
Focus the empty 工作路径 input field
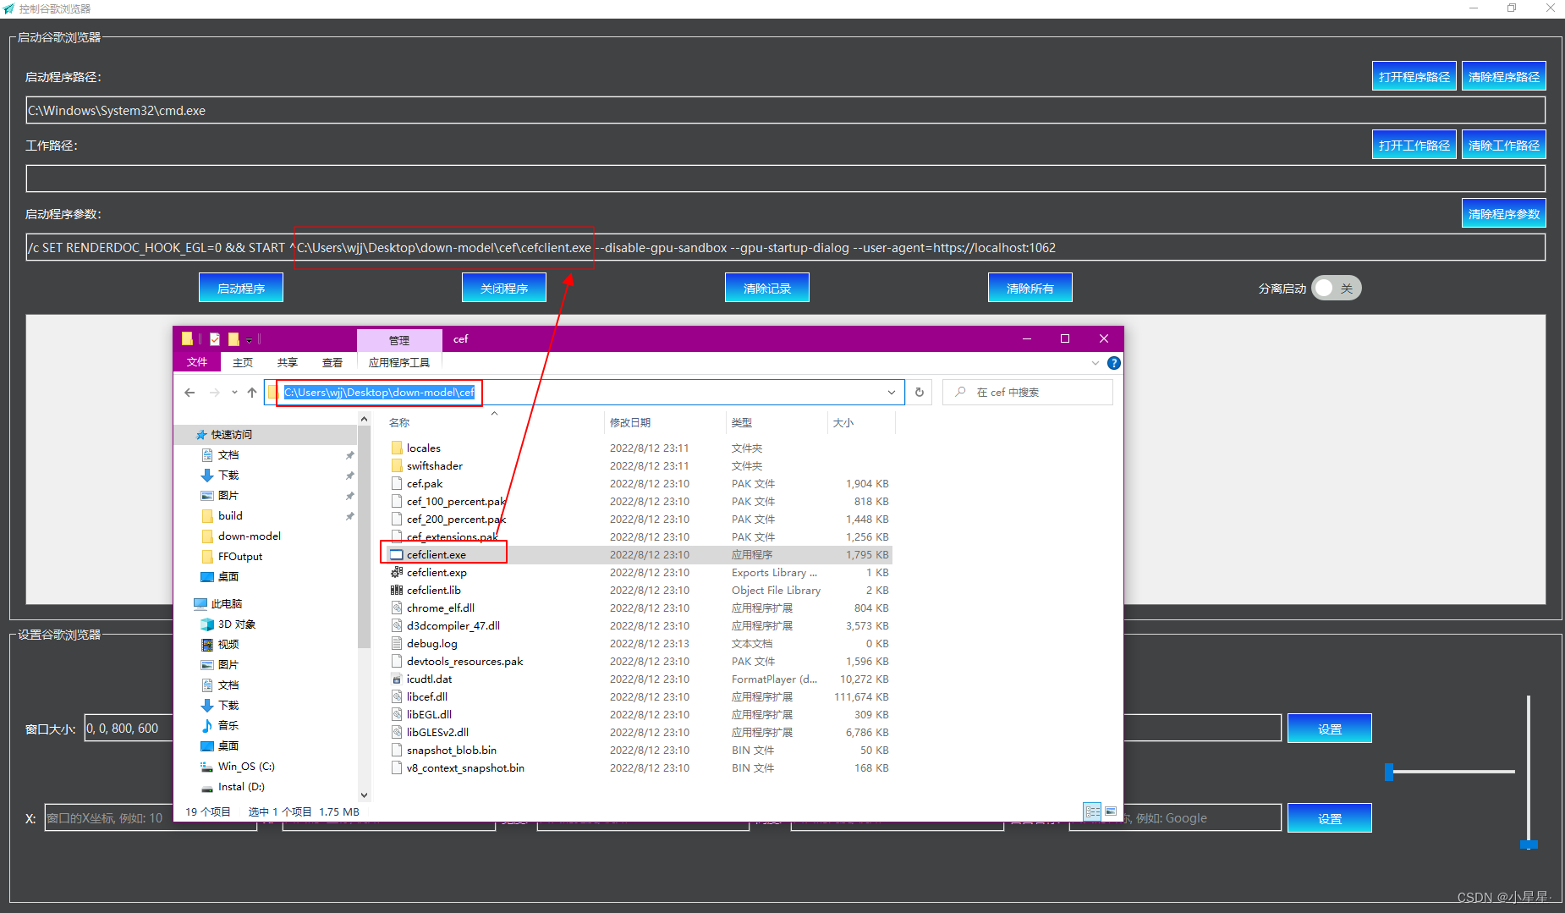[785, 179]
